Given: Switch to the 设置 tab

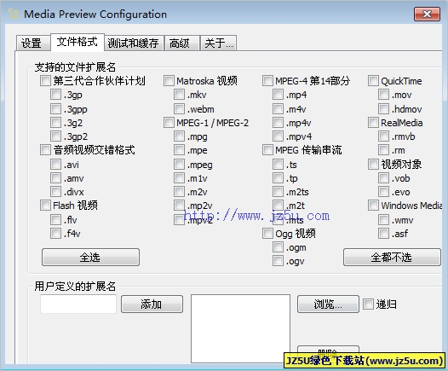Looking at the screenshot, I should pyautogui.click(x=33, y=43).
